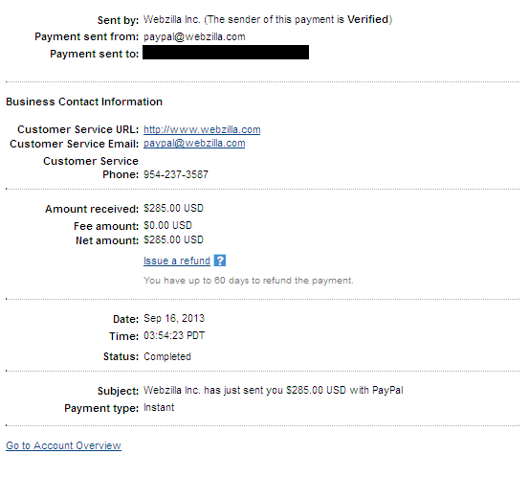The height and width of the screenshot is (477, 529).
Task: Click the paypal@webzilla.com customer service email link
Action: click(x=194, y=144)
